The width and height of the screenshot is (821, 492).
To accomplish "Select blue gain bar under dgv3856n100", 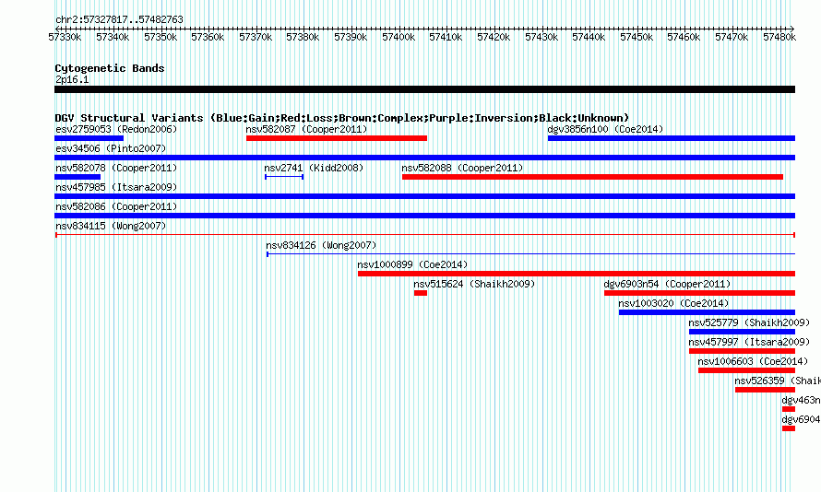I will coord(672,138).
